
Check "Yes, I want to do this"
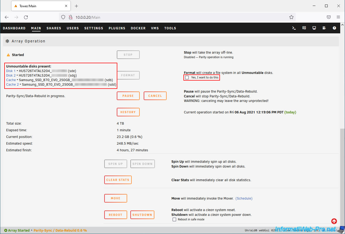pos(187,78)
